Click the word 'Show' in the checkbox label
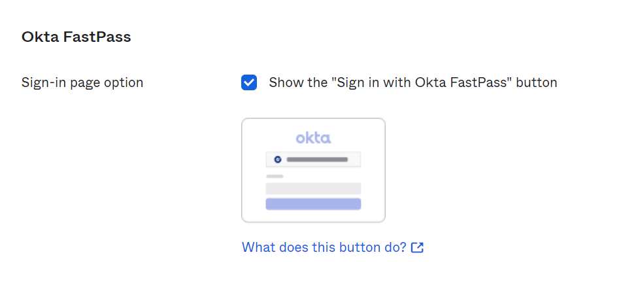Viewport: 621px width, 297px height. pyautogui.click(x=284, y=83)
